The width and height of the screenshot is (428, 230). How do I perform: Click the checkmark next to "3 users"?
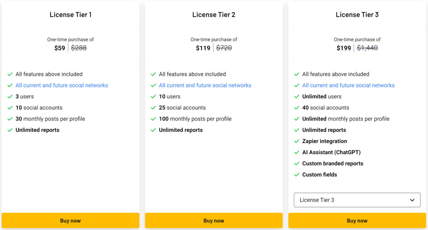(10, 96)
